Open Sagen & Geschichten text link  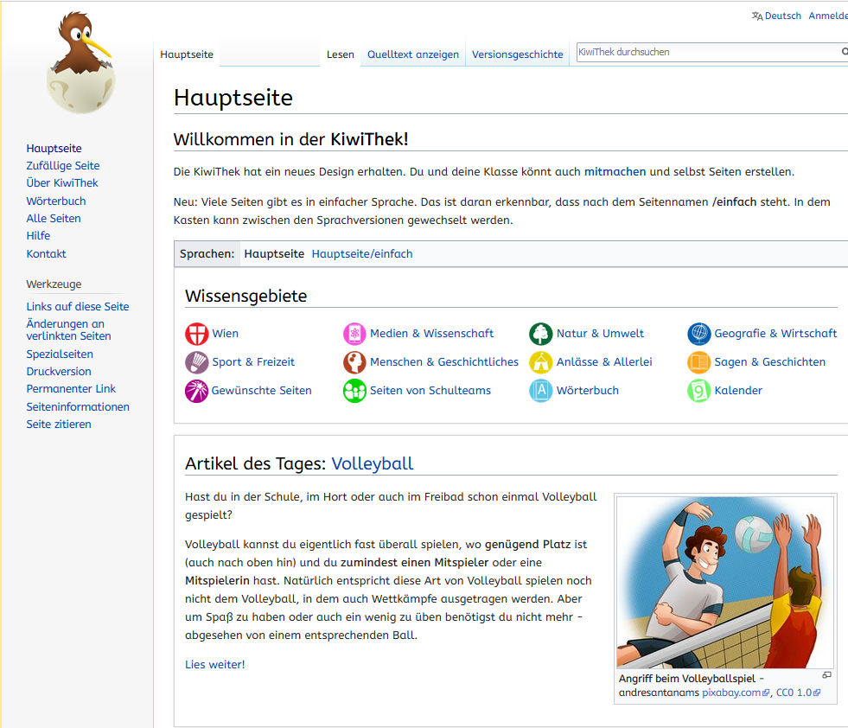click(x=769, y=362)
